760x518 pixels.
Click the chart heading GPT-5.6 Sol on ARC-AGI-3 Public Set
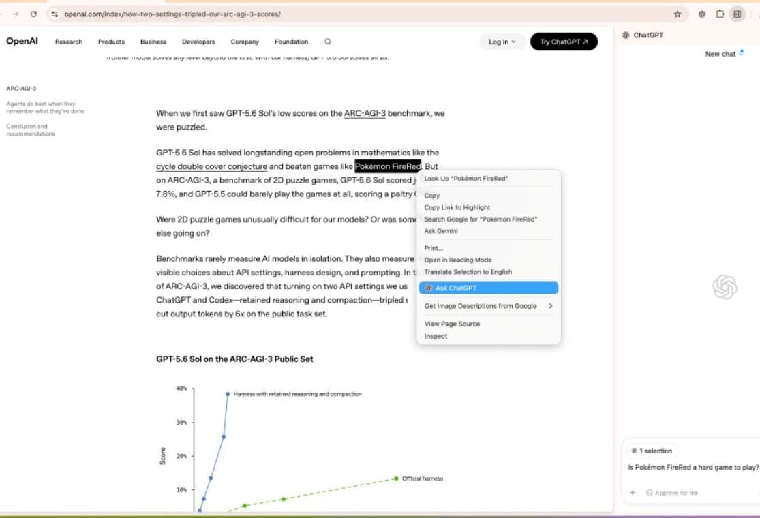(234, 359)
